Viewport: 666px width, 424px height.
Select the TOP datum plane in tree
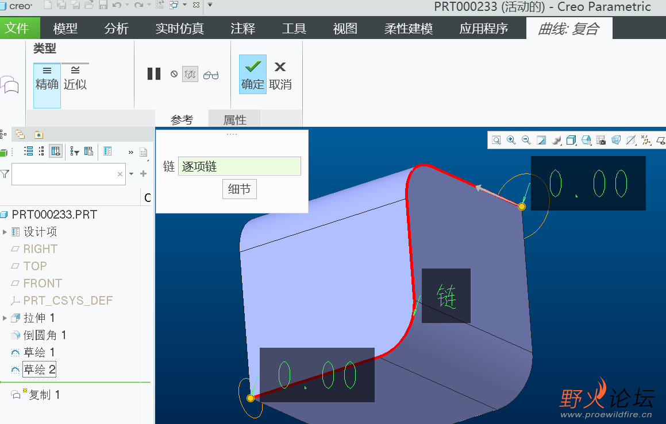point(35,266)
